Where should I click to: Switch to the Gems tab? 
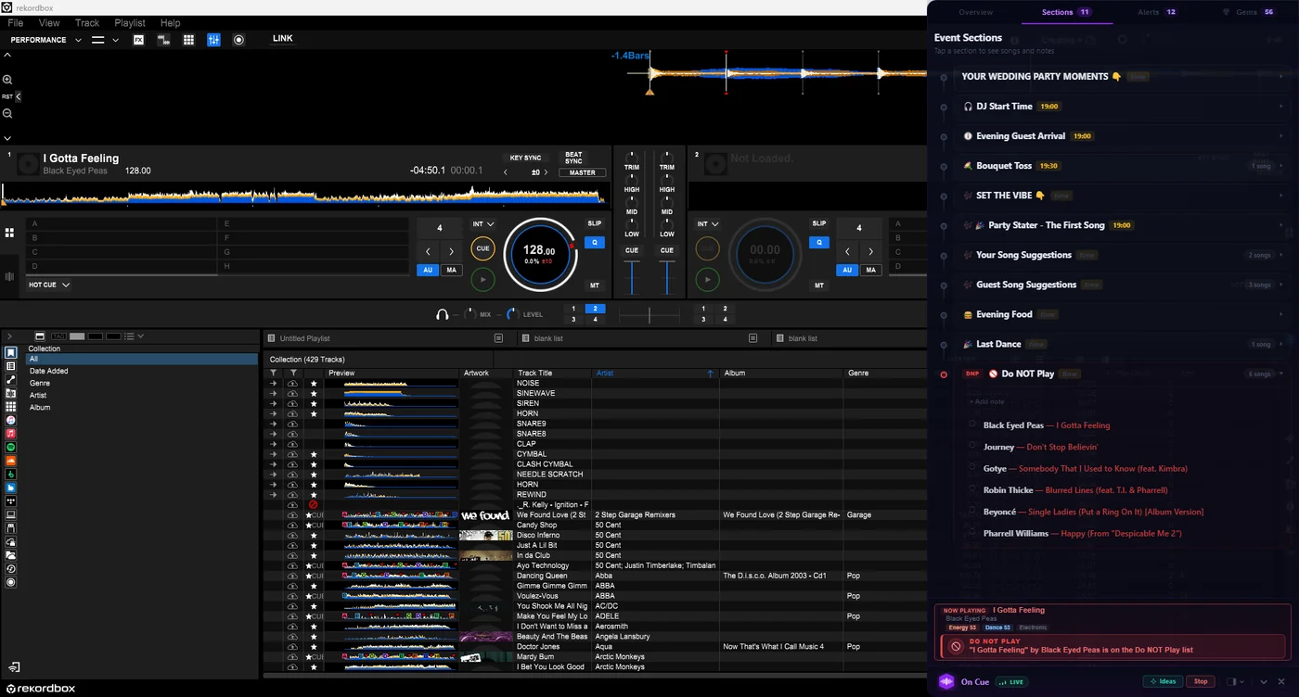pyautogui.click(x=1249, y=12)
